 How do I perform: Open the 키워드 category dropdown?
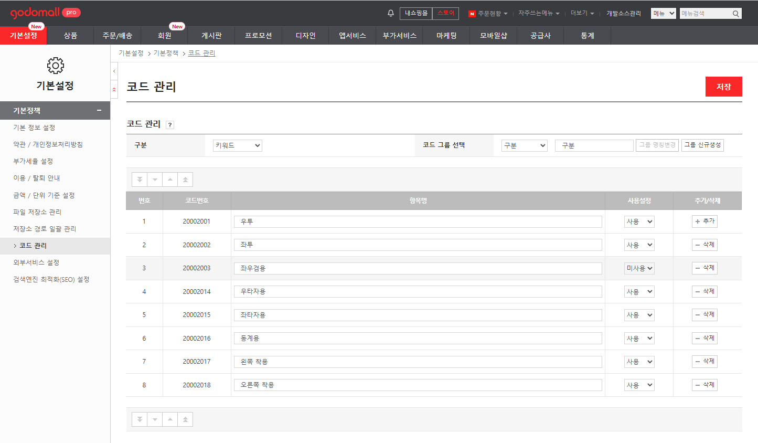click(x=238, y=145)
